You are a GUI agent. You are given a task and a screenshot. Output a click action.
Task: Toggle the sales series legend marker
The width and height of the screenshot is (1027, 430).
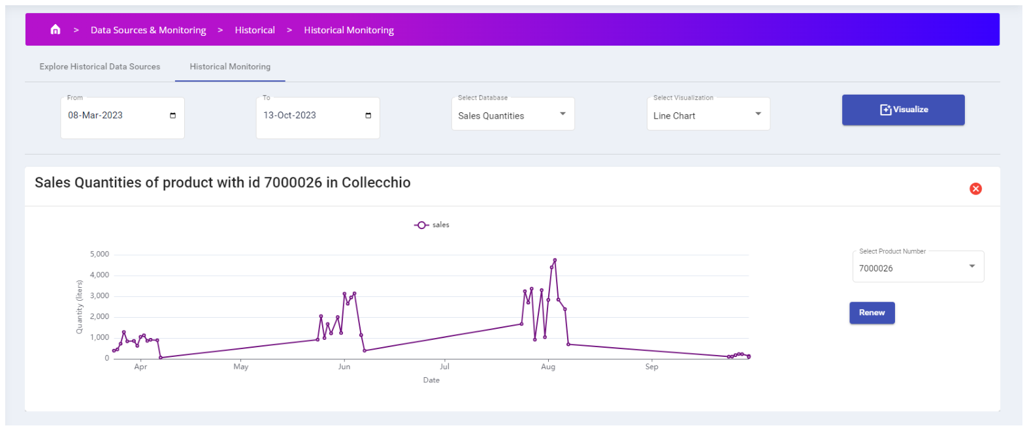(421, 225)
